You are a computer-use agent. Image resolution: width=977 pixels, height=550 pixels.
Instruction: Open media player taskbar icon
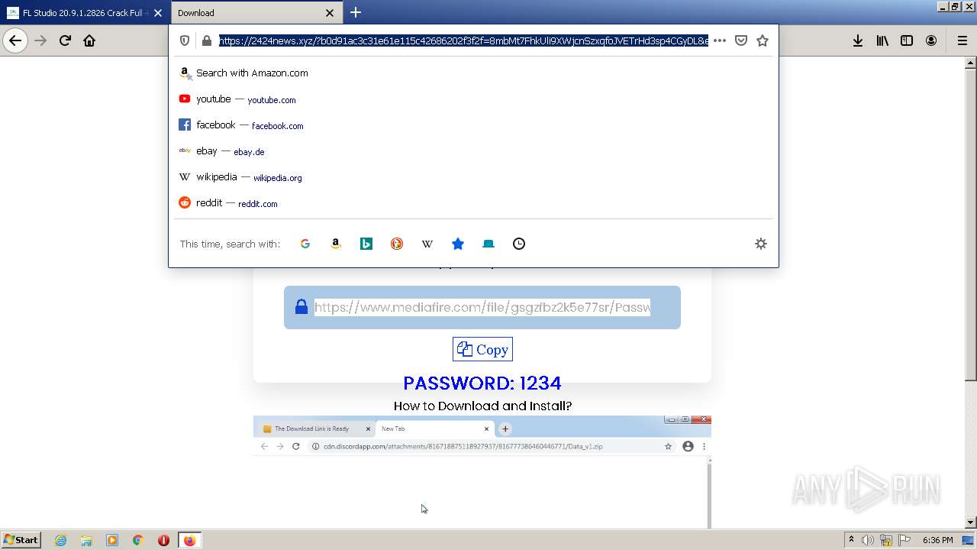pyautogui.click(x=112, y=540)
